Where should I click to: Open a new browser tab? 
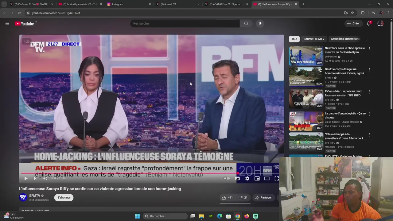pos(303,4)
